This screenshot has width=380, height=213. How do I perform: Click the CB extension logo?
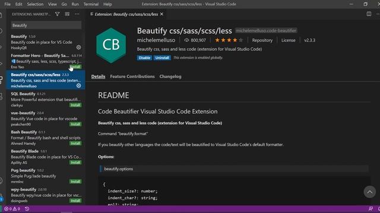pos(111,45)
